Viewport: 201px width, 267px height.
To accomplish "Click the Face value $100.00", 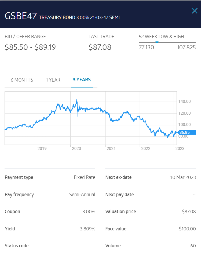I will click(x=187, y=229).
